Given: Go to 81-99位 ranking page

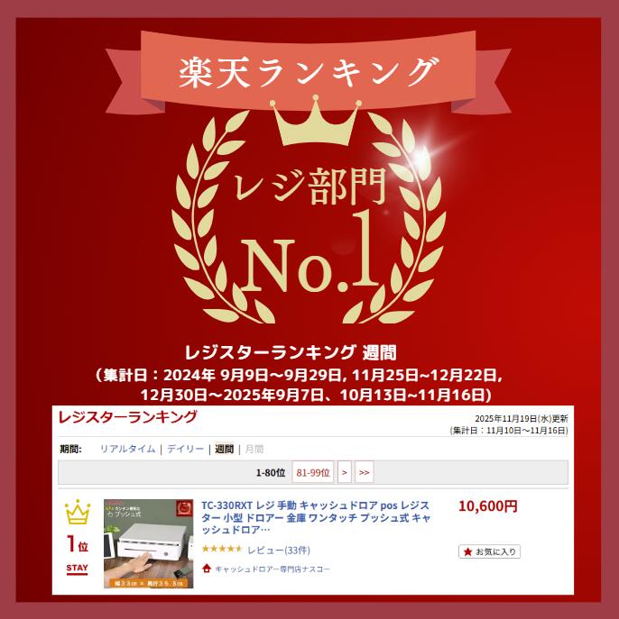Looking at the screenshot, I should (313, 472).
